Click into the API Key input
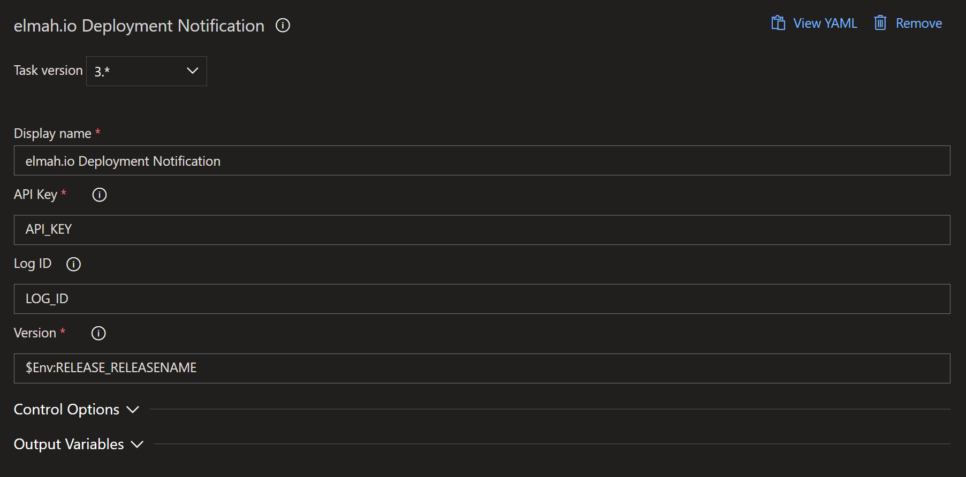Viewport: 966px width, 477px height. (482, 230)
